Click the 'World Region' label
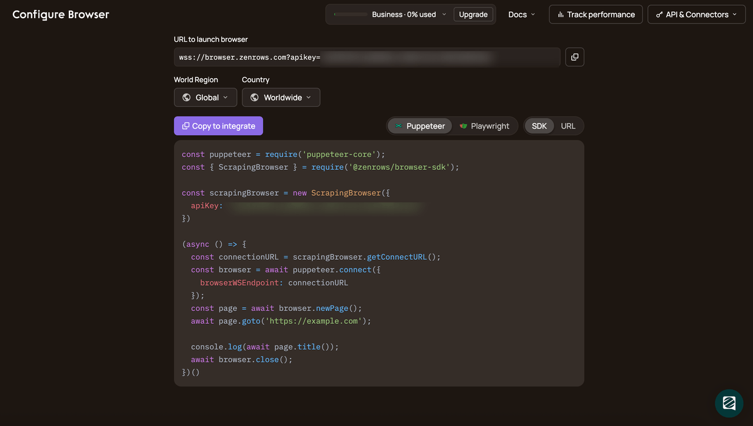Image resolution: width=753 pixels, height=426 pixels. pos(196,80)
